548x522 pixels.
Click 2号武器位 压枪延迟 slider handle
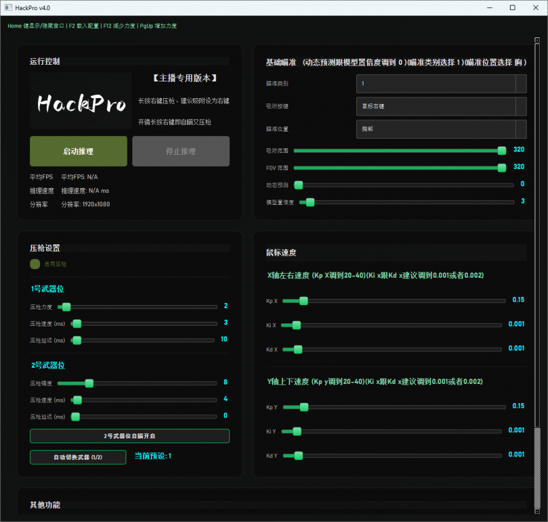76,417
